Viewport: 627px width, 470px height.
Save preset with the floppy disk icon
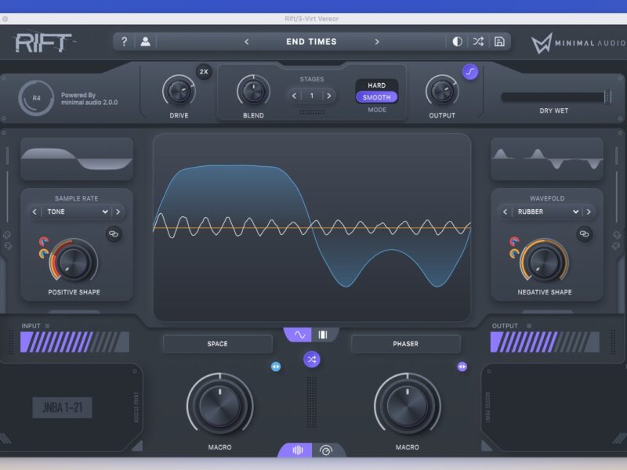pos(499,42)
